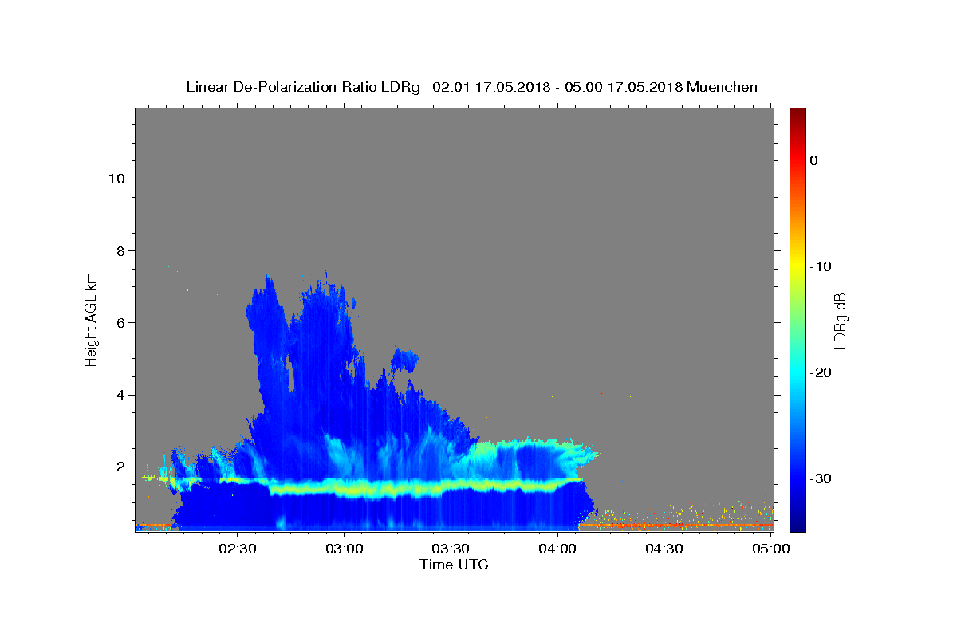Click the height tick label 6
Viewport: 957px width, 638px height.
pos(120,323)
